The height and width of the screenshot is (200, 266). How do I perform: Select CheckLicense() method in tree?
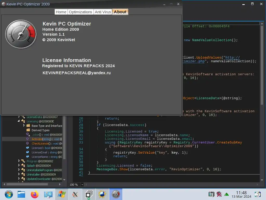[47, 143]
